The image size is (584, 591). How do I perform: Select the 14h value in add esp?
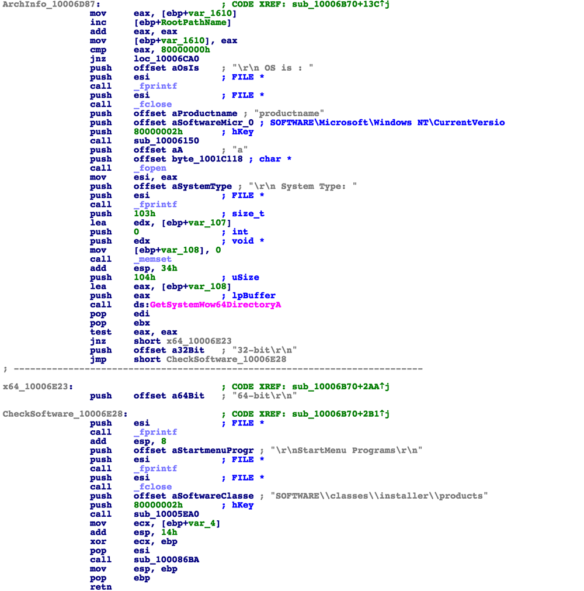click(169, 532)
